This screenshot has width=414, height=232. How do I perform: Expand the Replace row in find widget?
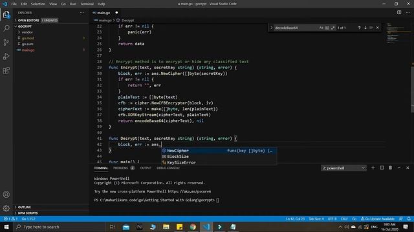click(271, 28)
